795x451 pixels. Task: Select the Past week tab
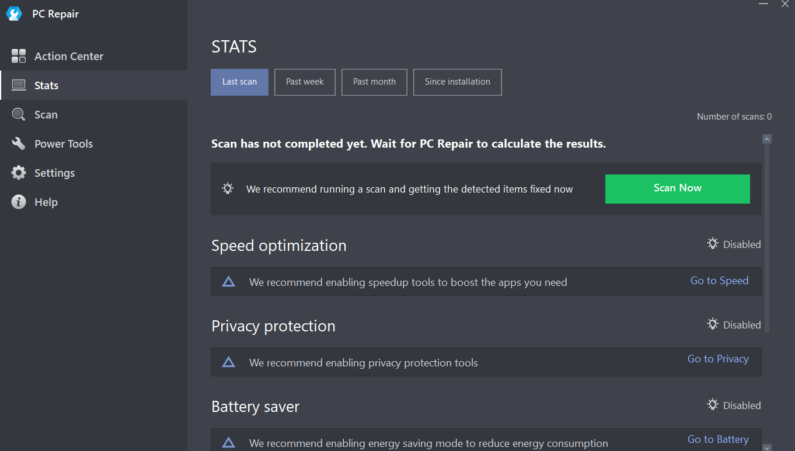tap(305, 82)
